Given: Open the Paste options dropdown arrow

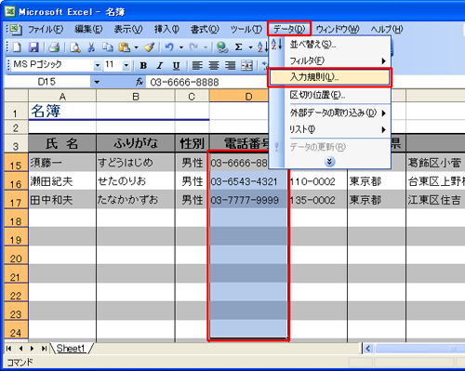Looking at the screenshot, I should point(136,47).
